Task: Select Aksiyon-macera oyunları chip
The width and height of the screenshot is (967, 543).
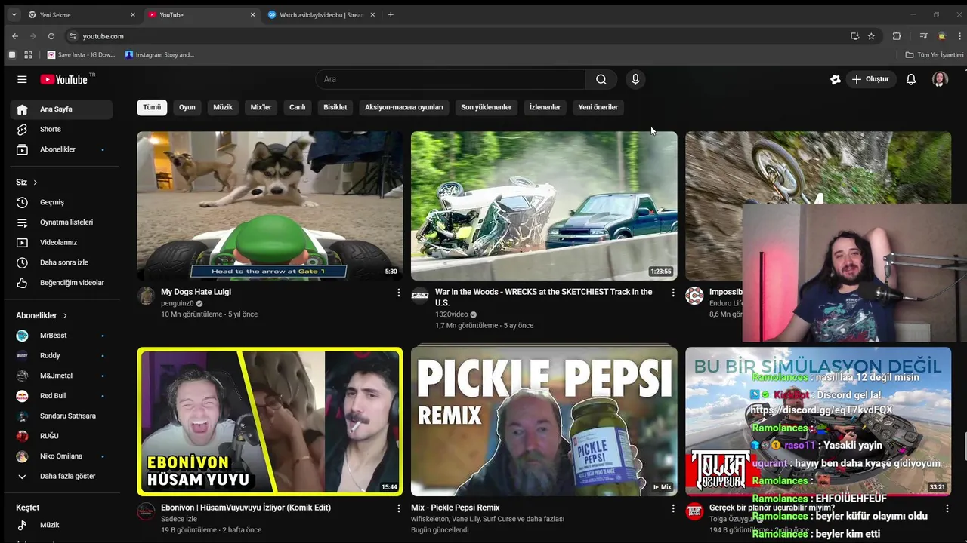Action: click(x=404, y=107)
